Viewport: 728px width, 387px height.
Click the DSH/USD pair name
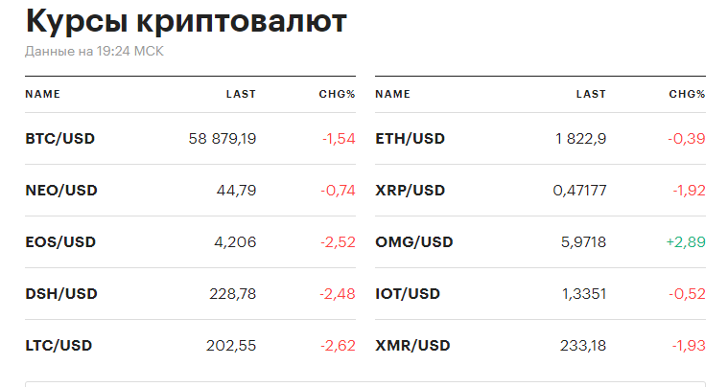(x=61, y=294)
